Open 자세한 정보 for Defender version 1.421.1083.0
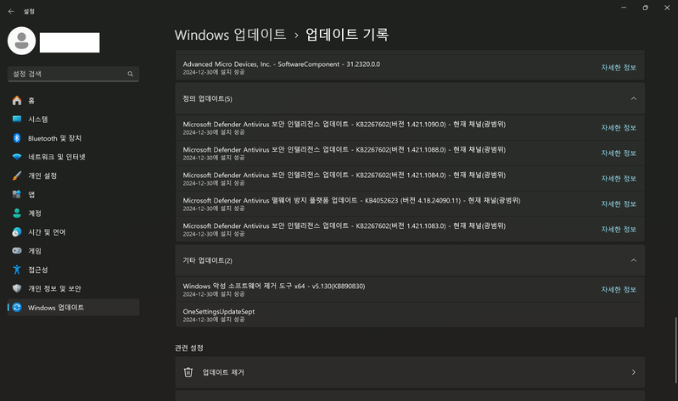This screenshot has height=401, width=678. tap(619, 230)
